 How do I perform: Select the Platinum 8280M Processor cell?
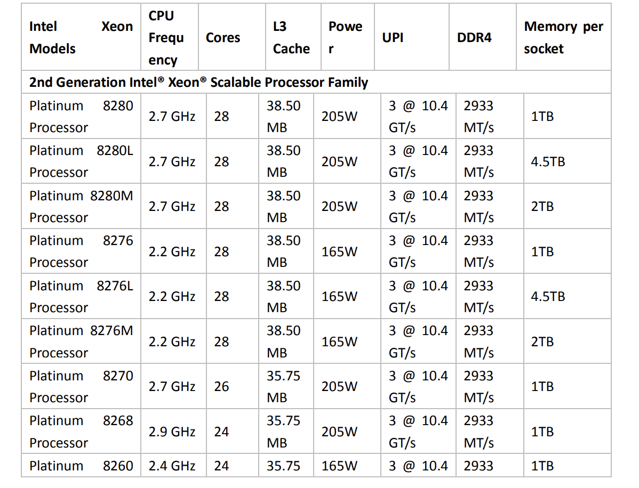(81, 207)
